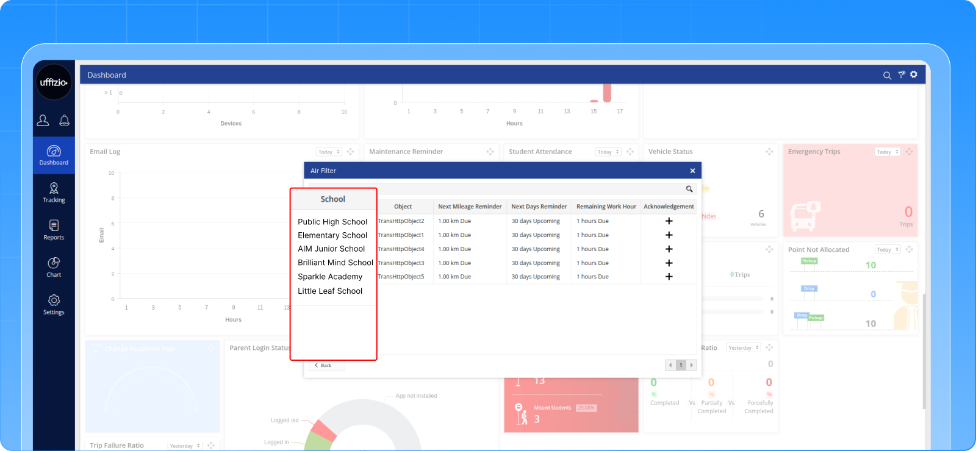Select Dashboard in the sidebar menu

click(54, 155)
